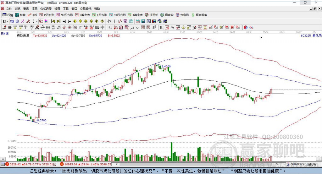Open the 六角形 hexagon tool
322x174 pixels.
point(182,15)
